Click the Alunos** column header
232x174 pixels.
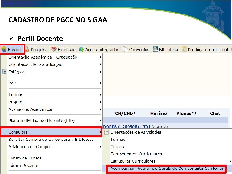pyautogui.click(x=187, y=113)
